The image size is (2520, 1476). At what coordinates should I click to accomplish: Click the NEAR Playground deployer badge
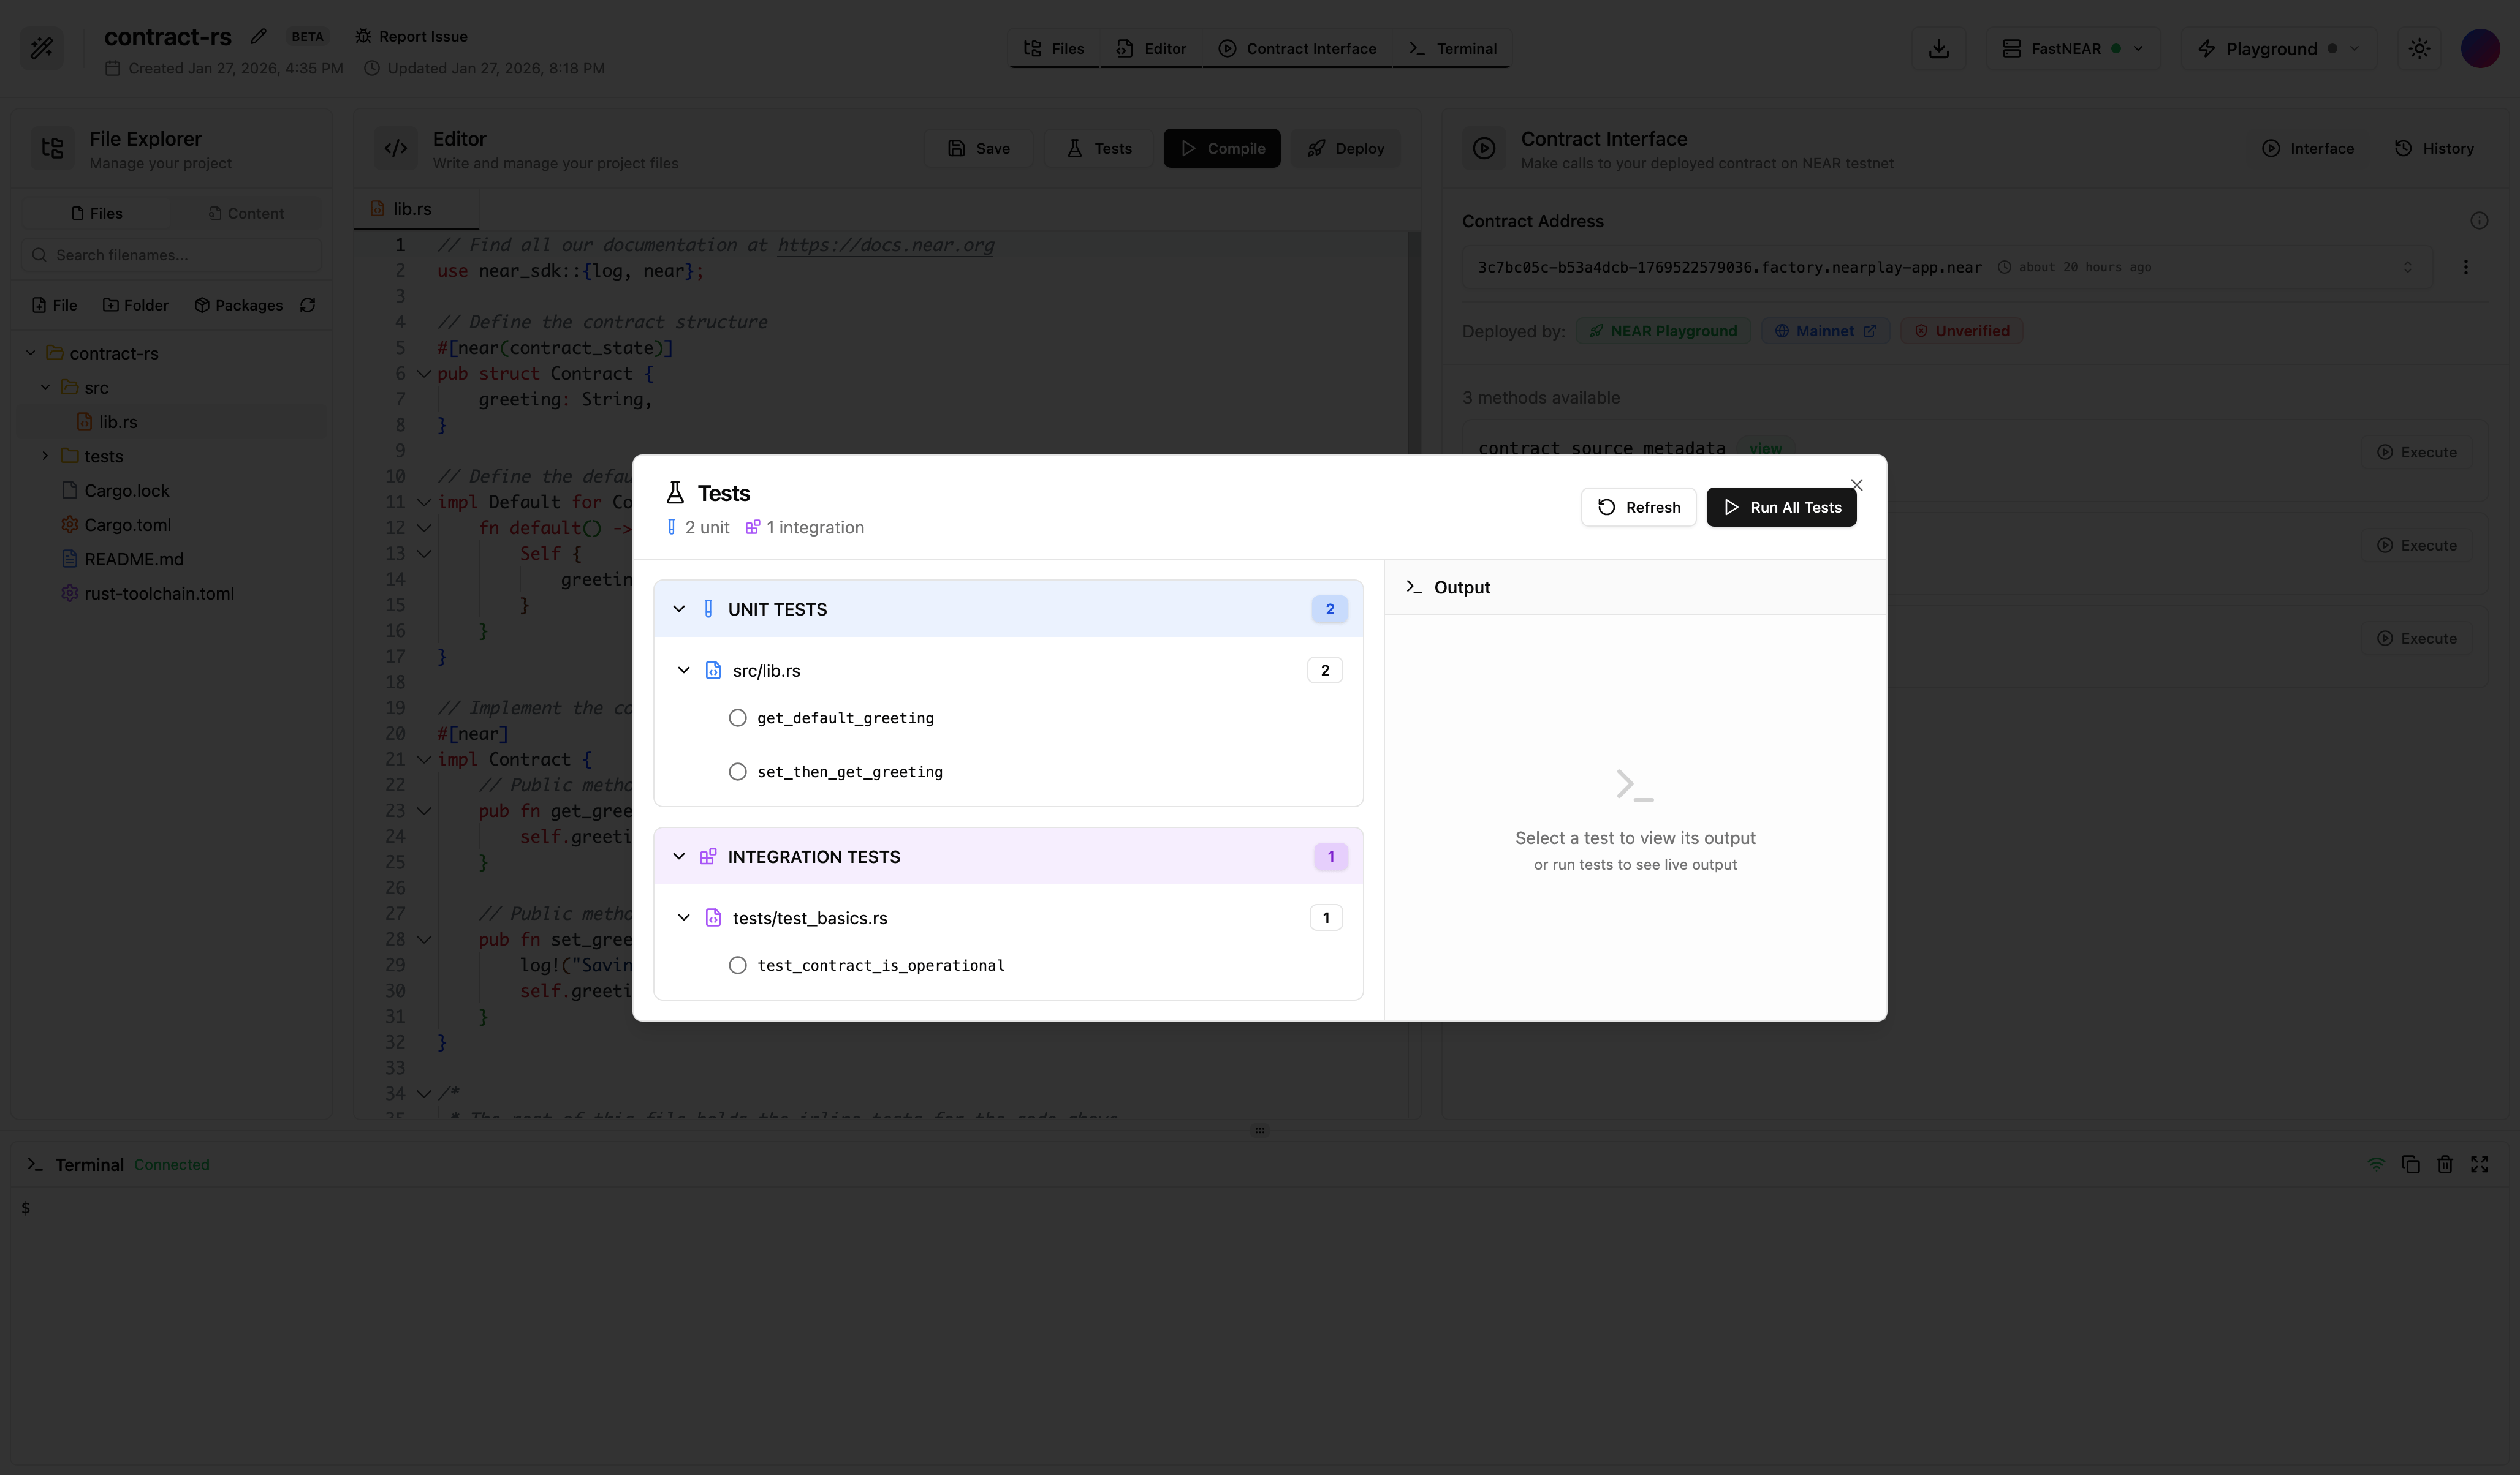click(x=1664, y=331)
